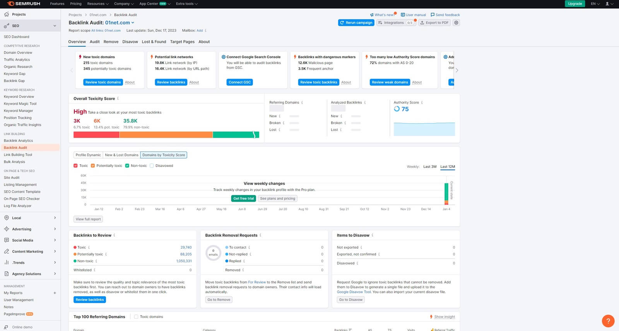Viewport: 619px width, 331px height.
Task: Switch to the Lost & Found tab
Action: [154, 42]
